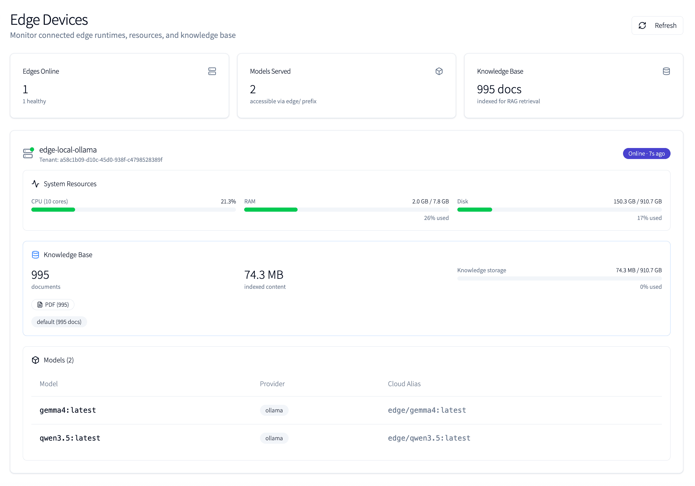Viewport: 695px width, 486px height.
Task: Select the PDF (995) file type chip
Action: coord(53,305)
